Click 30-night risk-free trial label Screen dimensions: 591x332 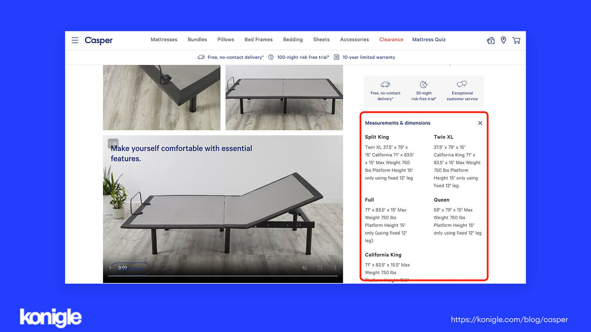(x=424, y=96)
